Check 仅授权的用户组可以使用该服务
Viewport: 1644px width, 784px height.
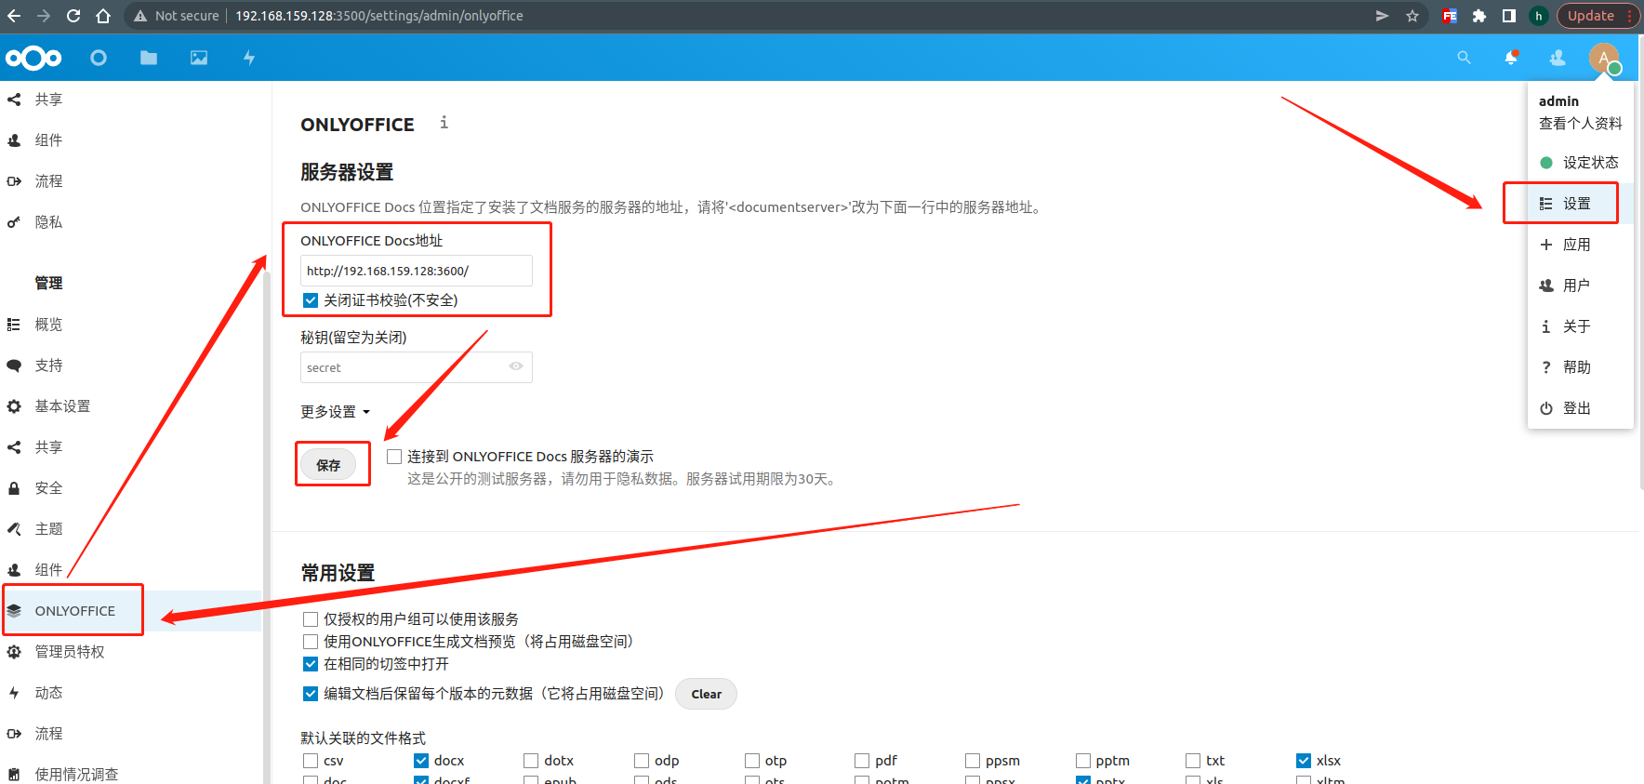[311, 619]
